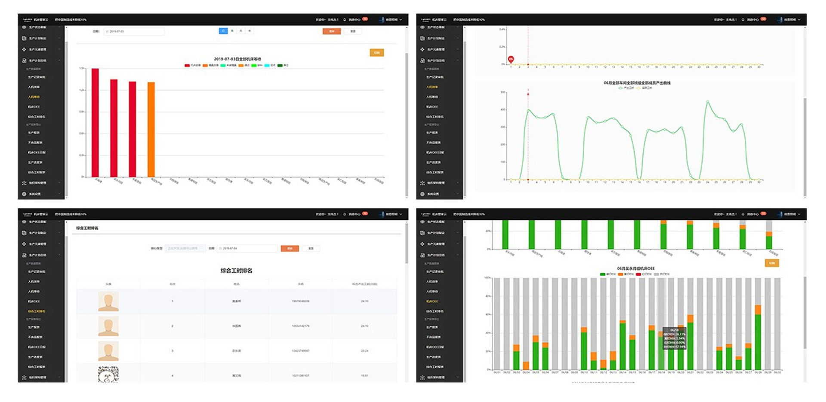
Task: Click the red unread badge in bar chart window header
Action: tap(365, 19)
